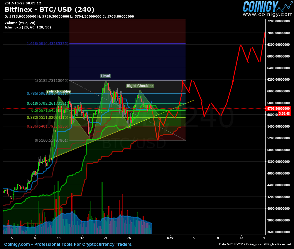The image size is (294, 249).
Task: Select the Ichimoku (20, 60, 120, 30) label
Action: (x=28, y=27)
